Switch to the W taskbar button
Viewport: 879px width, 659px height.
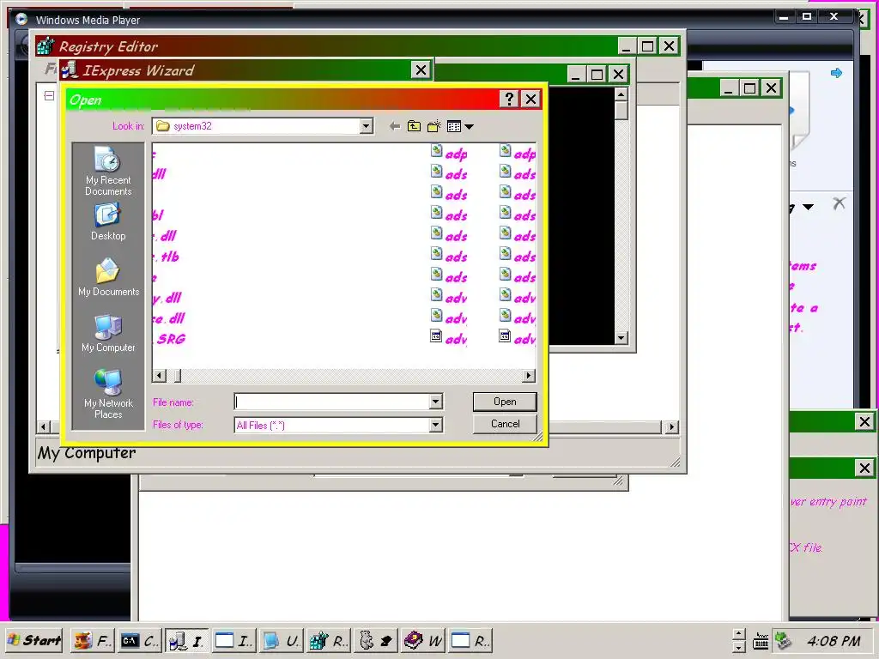(x=422, y=640)
